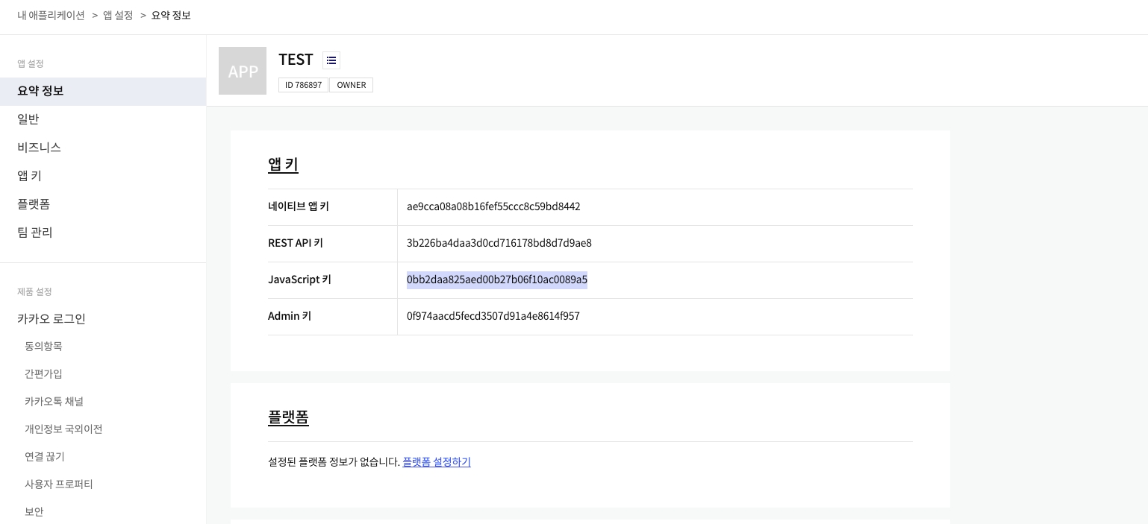
Task: Select 앱 키 in sidebar
Action: [x=30, y=176]
